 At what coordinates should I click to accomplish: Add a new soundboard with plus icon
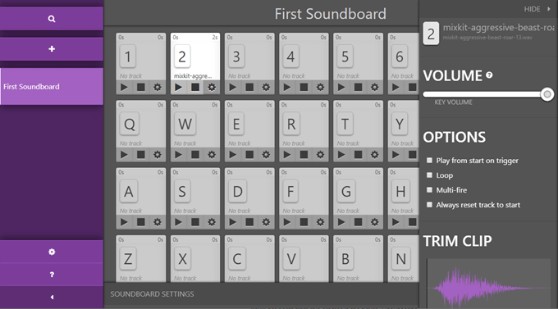point(52,48)
